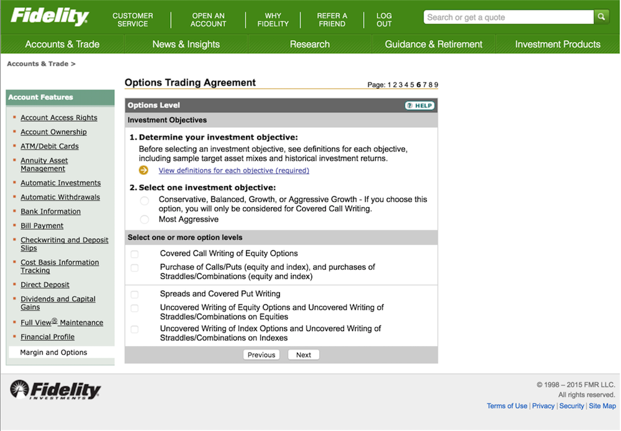The width and height of the screenshot is (621, 431).
Task: Open Full View Maintenance link
Action: click(61, 322)
